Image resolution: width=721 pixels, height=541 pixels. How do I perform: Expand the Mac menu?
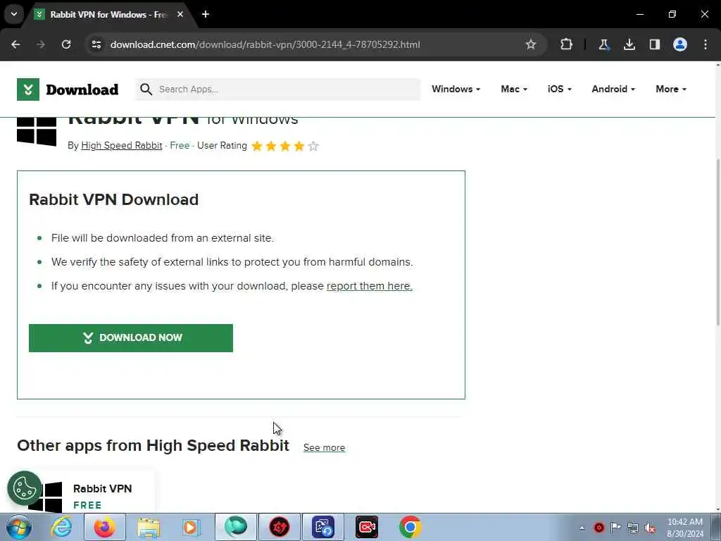coord(513,89)
